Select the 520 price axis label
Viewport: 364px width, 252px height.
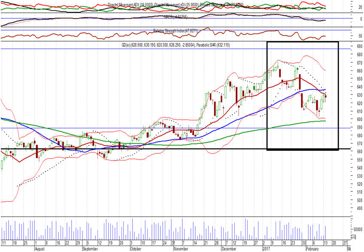(360, 184)
